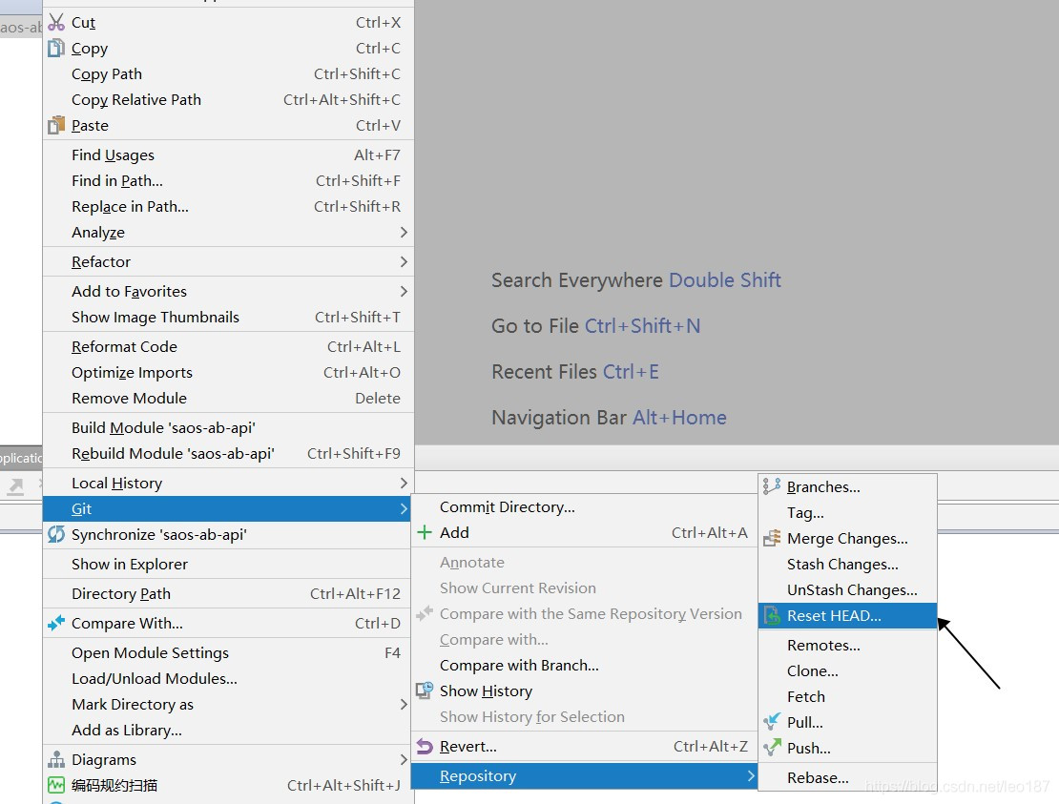Click the clock icon beside Show History

(425, 691)
